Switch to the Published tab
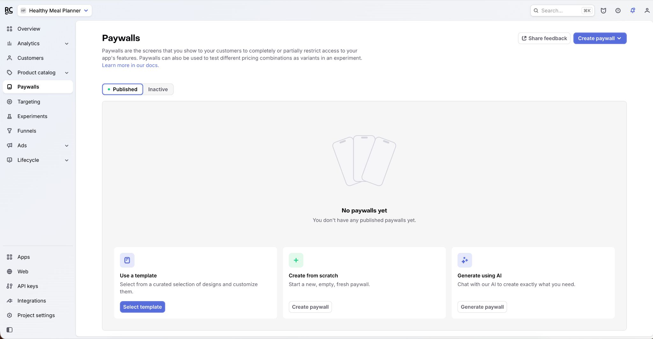This screenshot has width=653, height=339. (x=122, y=89)
